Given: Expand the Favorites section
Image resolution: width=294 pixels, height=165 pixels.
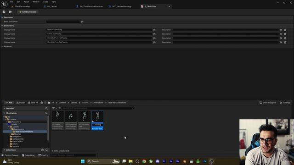Looking at the screenshot, I should 4,108.
